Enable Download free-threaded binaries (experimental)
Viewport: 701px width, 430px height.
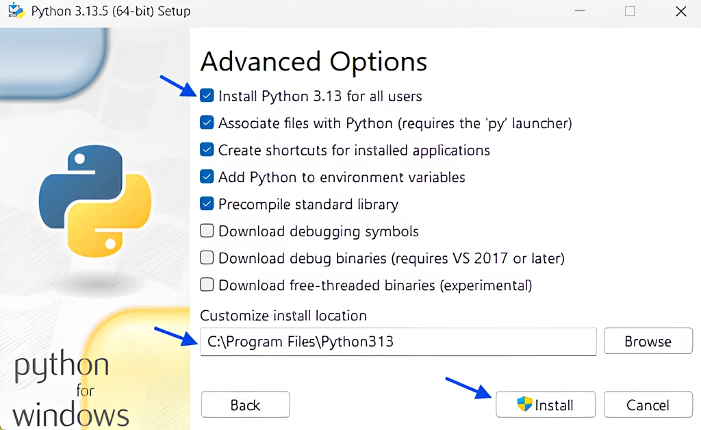click(207, 285)
